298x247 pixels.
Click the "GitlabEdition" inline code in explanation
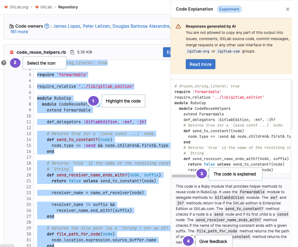point(229,198)
